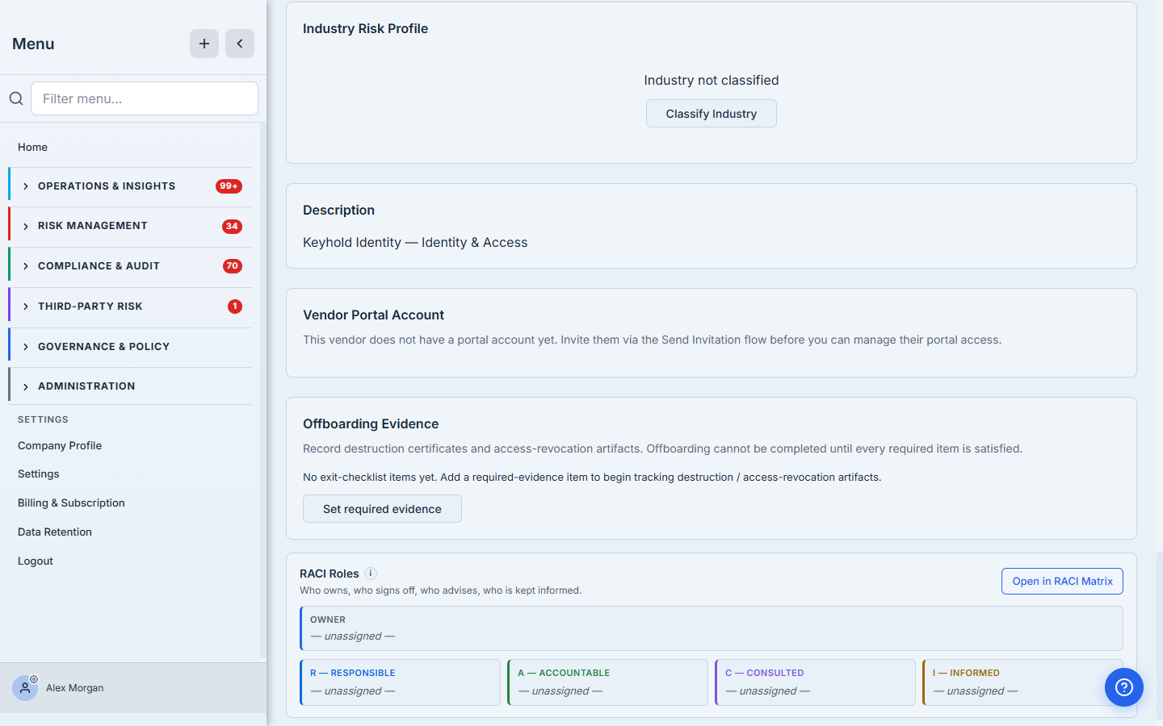Click the Owner unassigned role card
Image resolution: width=1163 pixels, height=726 pixels.
712,628
